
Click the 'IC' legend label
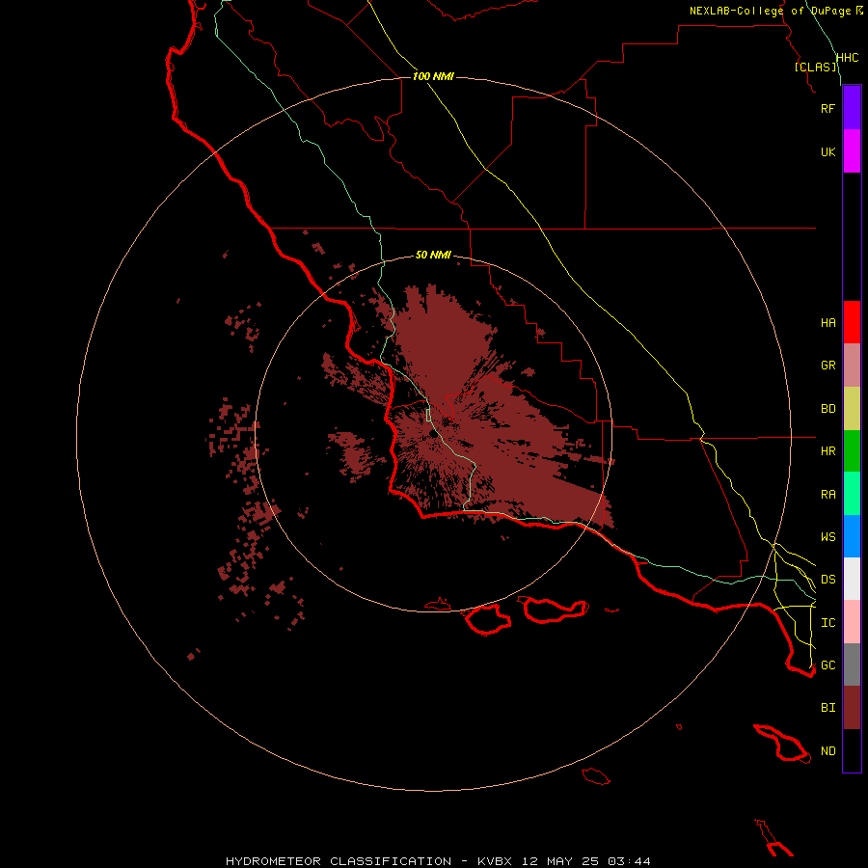(828, 623)
